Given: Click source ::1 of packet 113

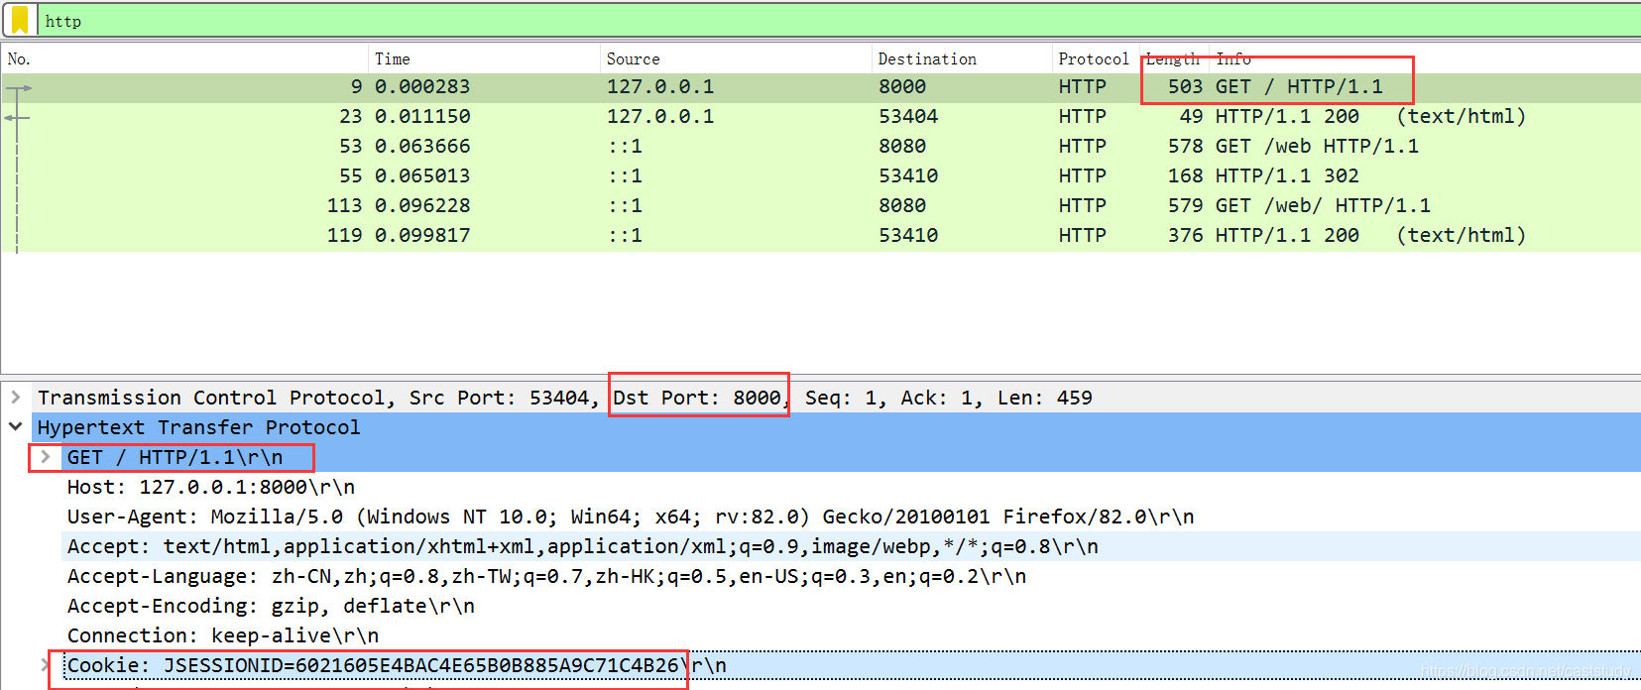Looking at the screenshot, I should pyautogui.click(x=625, y=206).
